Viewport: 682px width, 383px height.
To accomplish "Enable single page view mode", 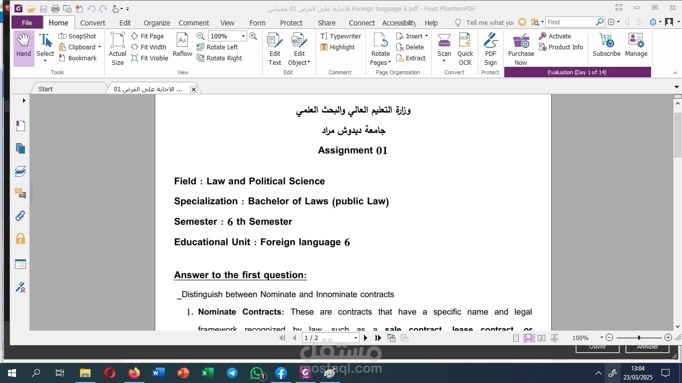I will tap(516, 338).
